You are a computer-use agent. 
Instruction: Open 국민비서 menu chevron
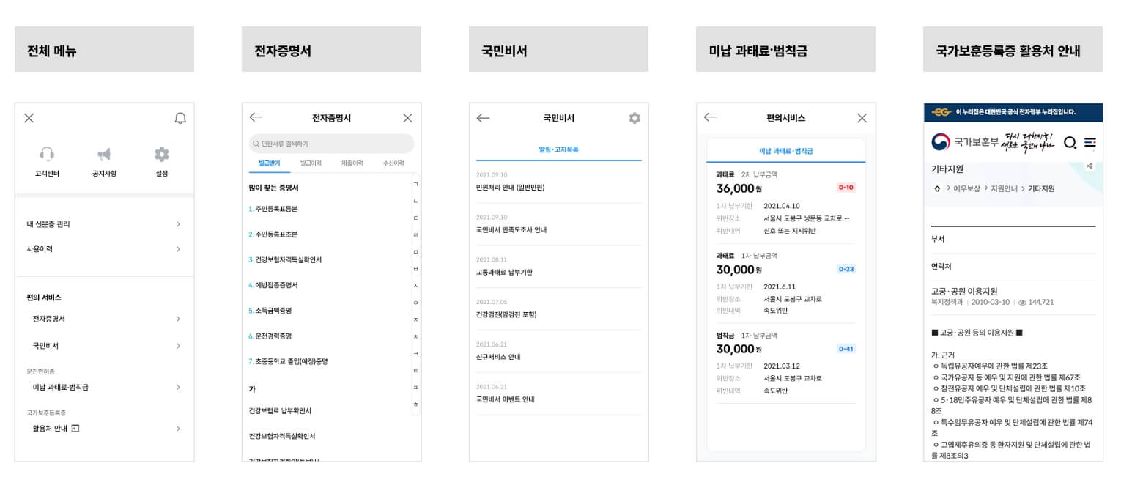(x=178, y=346)
